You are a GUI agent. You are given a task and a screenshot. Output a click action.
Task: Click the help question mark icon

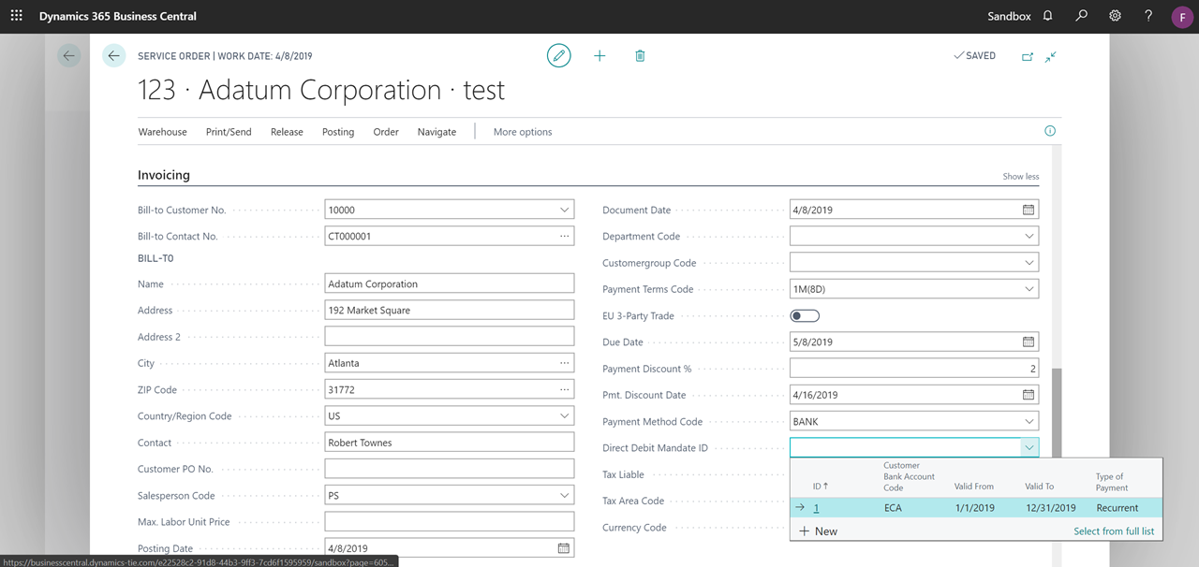pos(1148,16)
